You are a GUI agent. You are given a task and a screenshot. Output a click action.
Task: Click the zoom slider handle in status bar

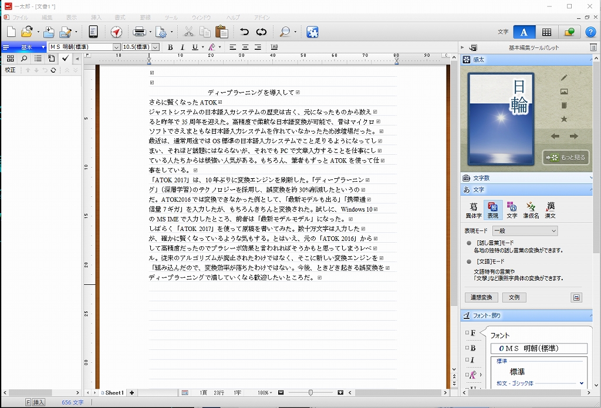click(x=310, y=393)
